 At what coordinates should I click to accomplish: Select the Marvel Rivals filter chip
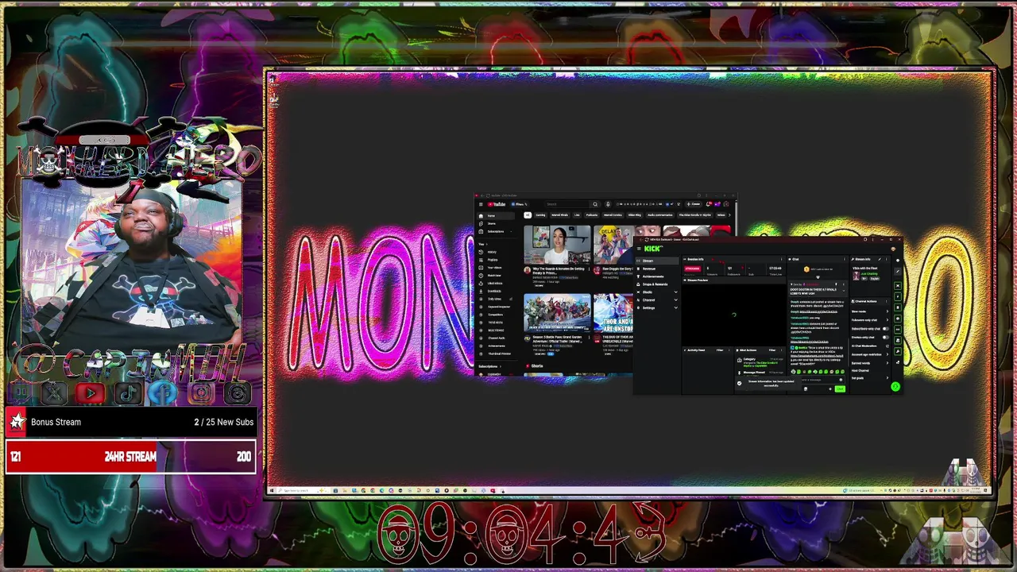(560, 215)
